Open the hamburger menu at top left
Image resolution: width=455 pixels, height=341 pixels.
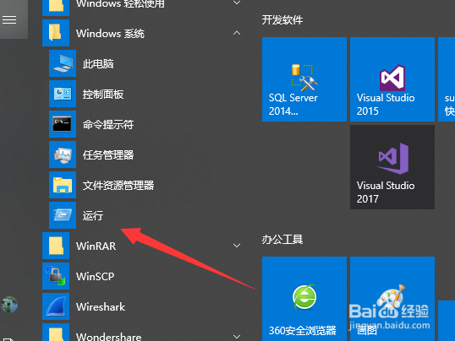pos(9,19)
